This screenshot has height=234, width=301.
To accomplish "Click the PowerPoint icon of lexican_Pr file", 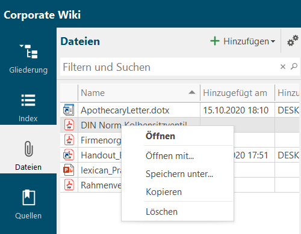I will pyautogui.click(x=69, y=170).
